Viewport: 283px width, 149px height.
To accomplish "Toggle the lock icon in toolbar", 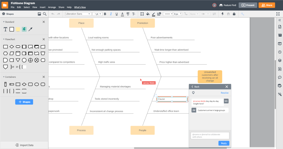I will 234,14.
